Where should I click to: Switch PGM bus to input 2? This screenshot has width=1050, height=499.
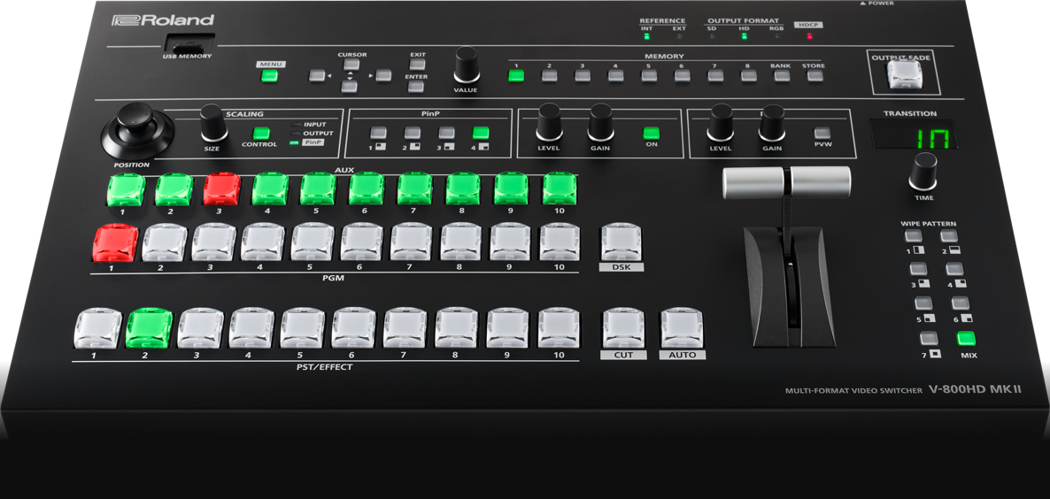coord(165,242)
